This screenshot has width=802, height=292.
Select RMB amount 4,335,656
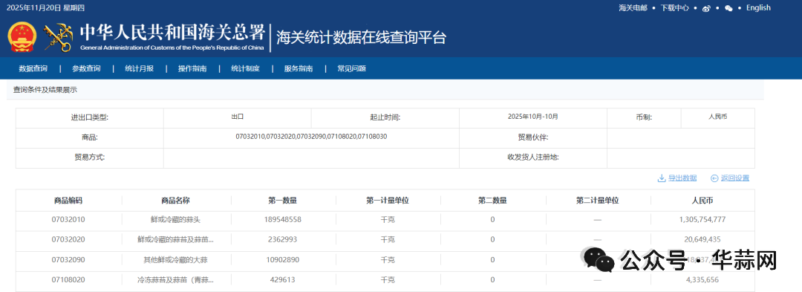tap(702, 279)
